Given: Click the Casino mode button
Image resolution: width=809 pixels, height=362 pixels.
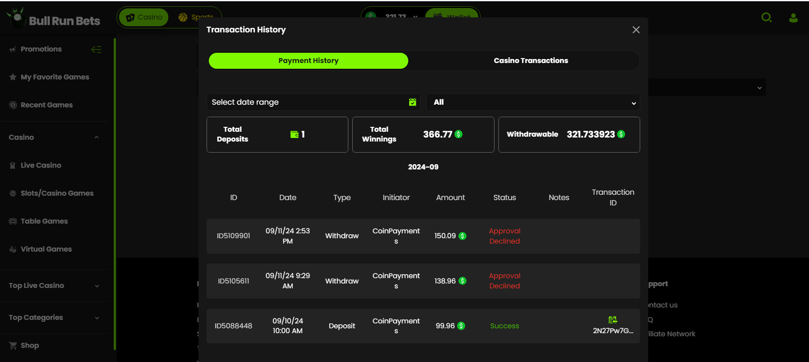Looking at the screenshot, I should point(144,17).
